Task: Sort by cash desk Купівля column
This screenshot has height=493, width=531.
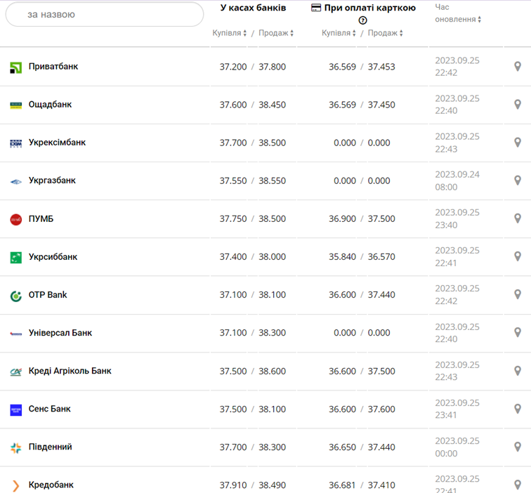Action: click(230, 33)
